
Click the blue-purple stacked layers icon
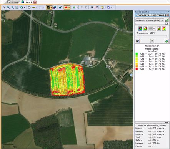[x=55, y=7]
